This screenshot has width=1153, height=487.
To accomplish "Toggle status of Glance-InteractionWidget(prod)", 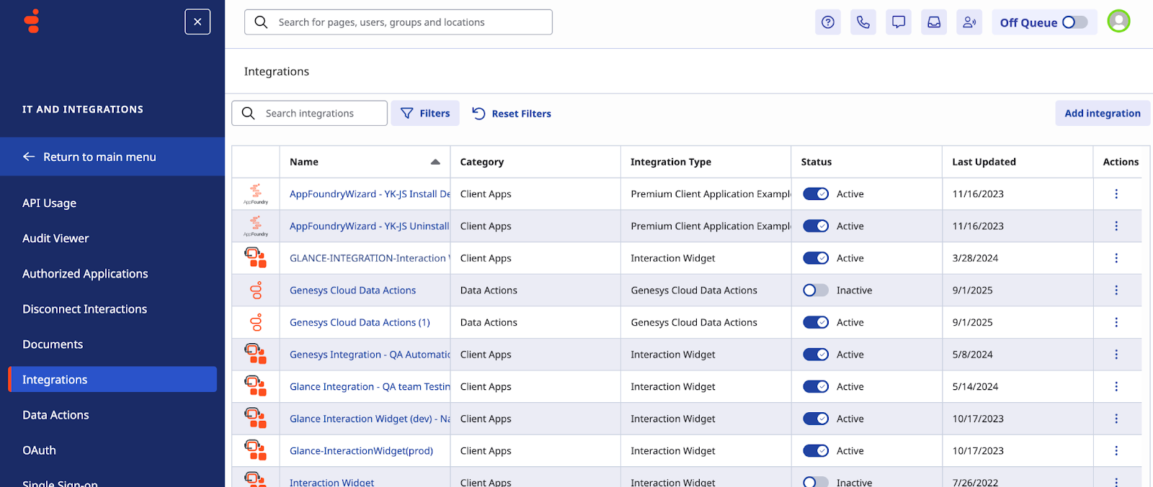I will pyautogui.click(x=816, y=451).
